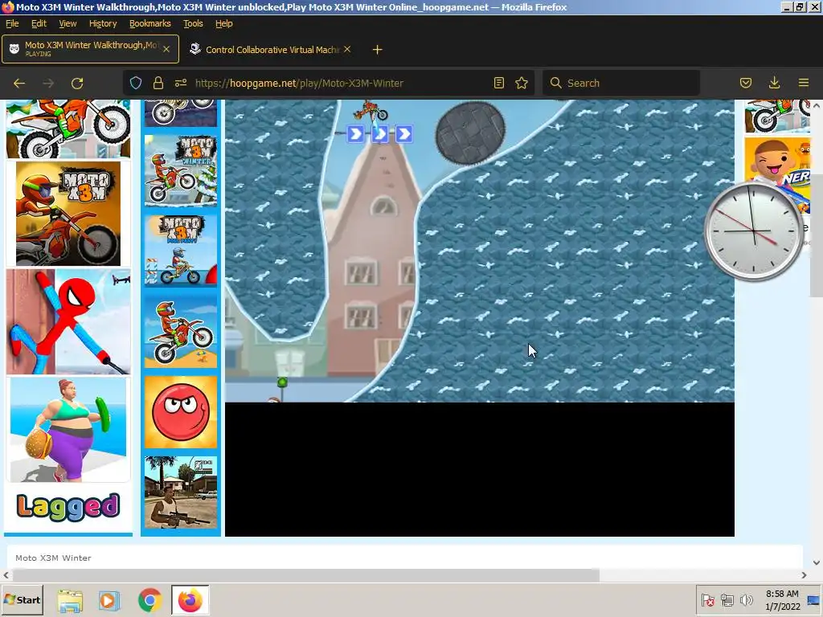Open the tracking protection shield icon
The image size is (823, 617).
(136, 83)
